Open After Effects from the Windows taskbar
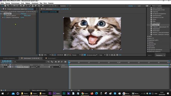The image size is (171, 96). pos(57,94)
